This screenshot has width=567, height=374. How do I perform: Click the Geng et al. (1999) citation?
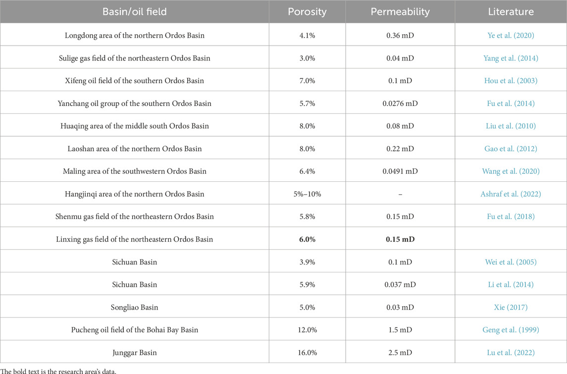click(x=511, y=330)
